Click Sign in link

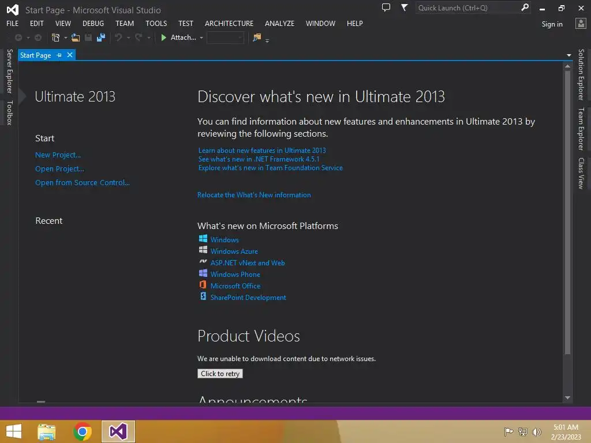tap(552, 24)
